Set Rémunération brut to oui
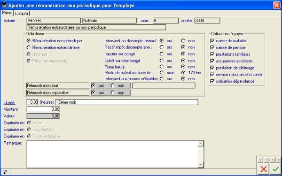Viewport: 282px width, 176px height. 94,85
